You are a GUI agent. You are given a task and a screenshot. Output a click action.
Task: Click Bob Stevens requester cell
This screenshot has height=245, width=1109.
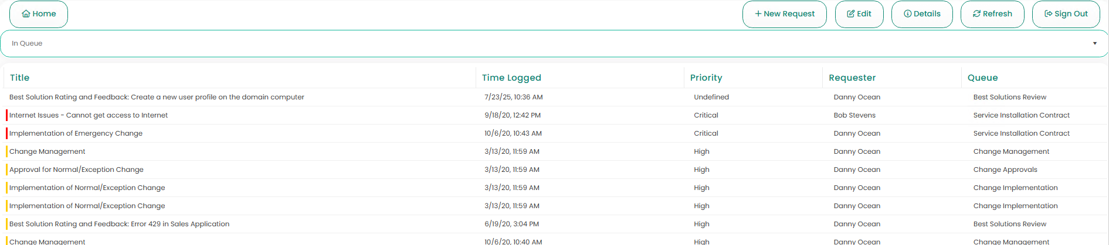[854, 115]
